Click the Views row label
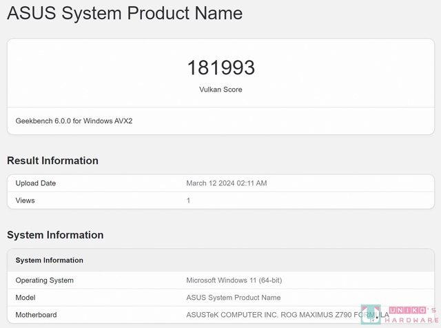The image size is (441, 328). (25, 201)
